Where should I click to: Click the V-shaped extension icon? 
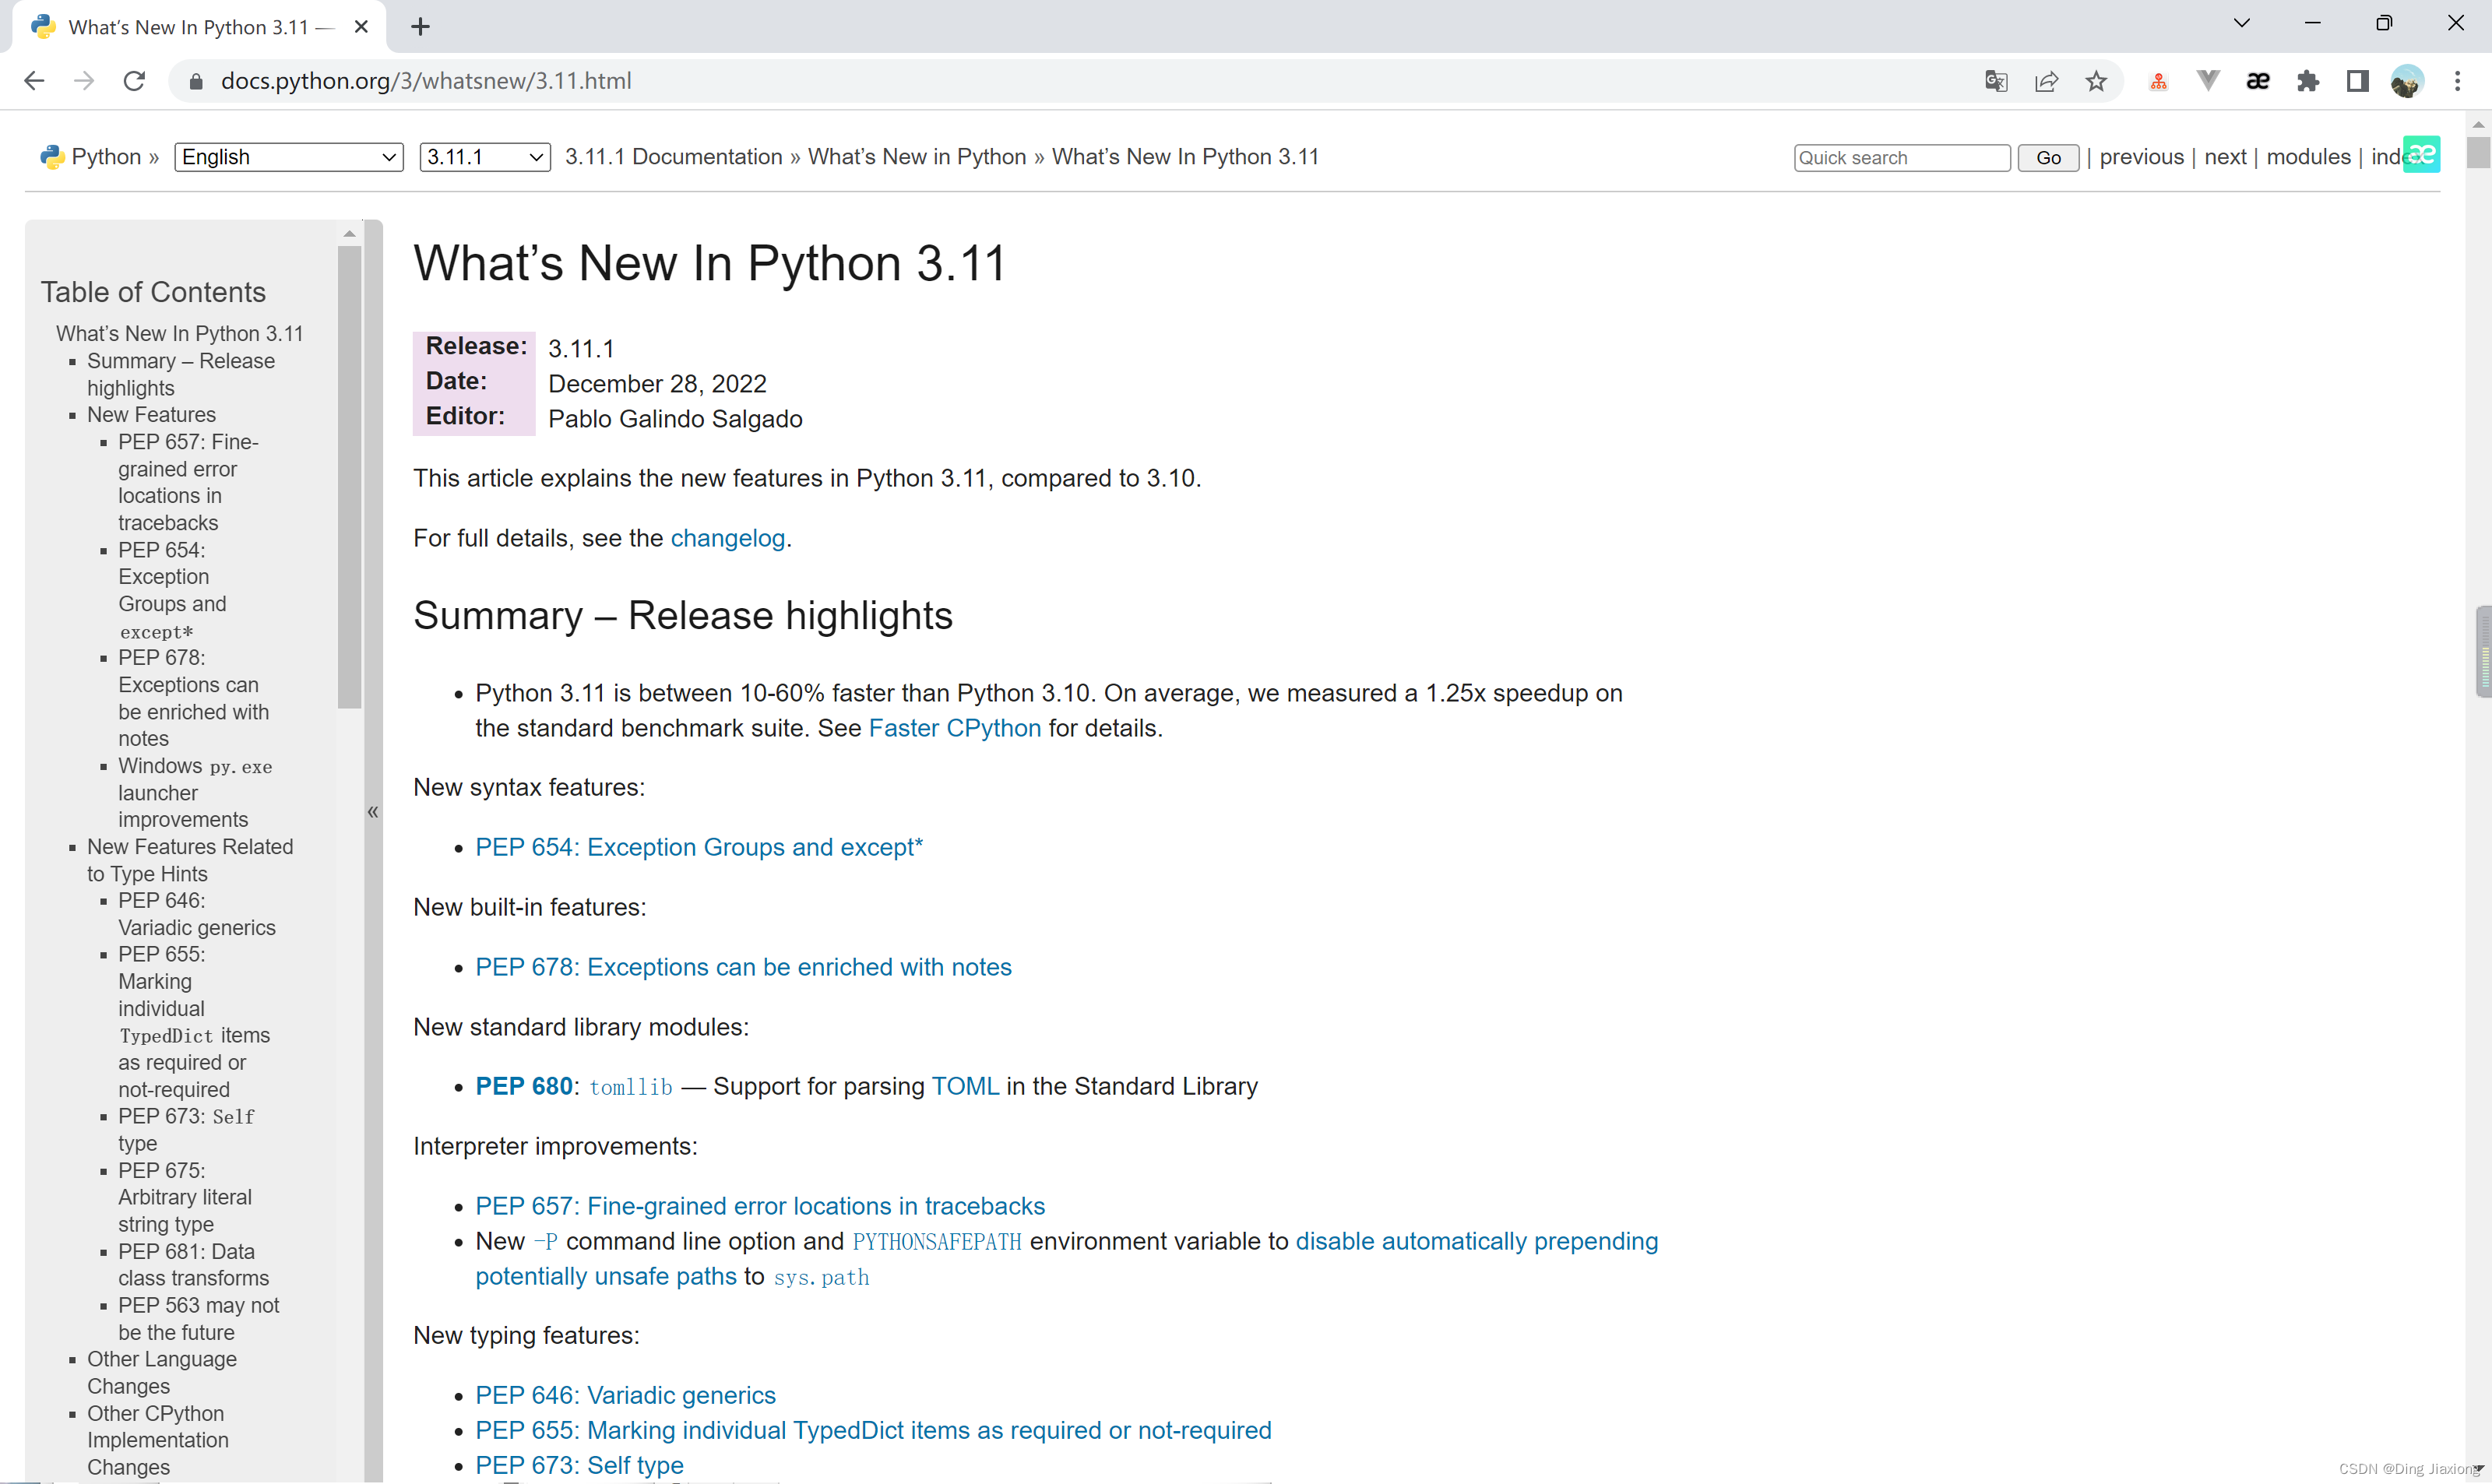coord(2208,81)
